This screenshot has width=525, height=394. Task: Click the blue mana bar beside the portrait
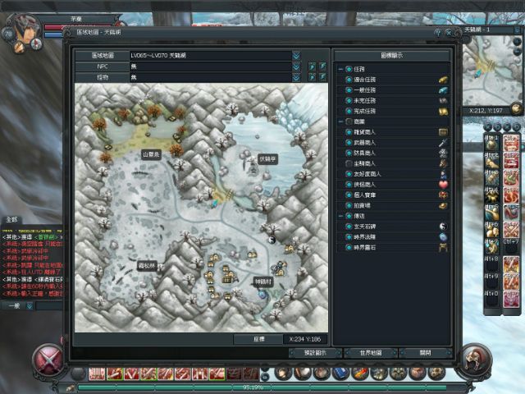coord(53,34)
